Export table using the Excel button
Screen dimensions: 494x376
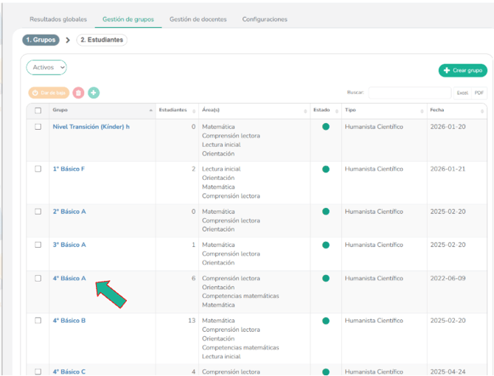[462, 93]
